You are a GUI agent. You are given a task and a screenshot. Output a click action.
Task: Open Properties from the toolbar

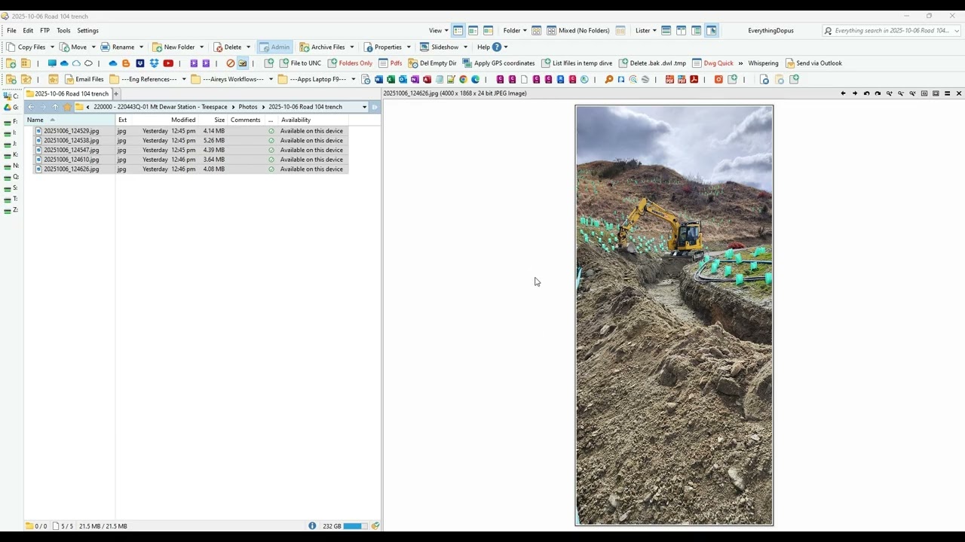pos(382,47)
